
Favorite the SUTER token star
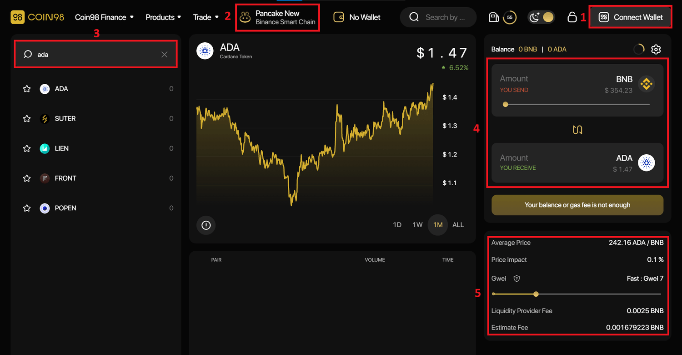(27, 118)
